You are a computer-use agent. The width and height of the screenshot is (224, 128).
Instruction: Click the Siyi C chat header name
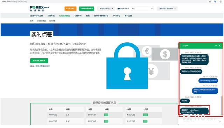tap(186, 45)
